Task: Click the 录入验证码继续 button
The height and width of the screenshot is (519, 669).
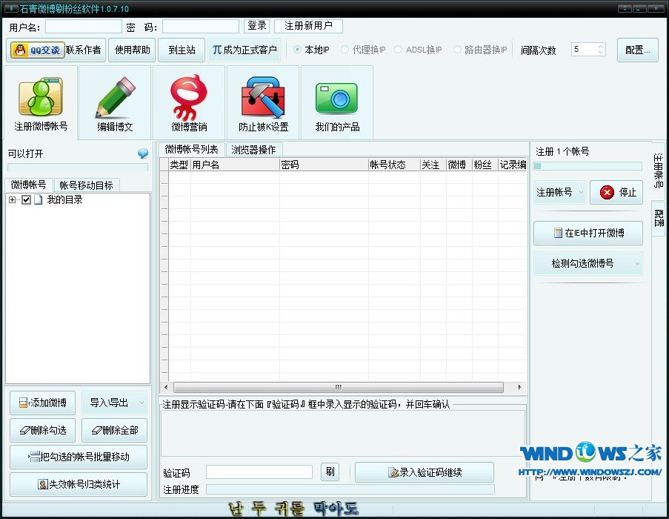Action: [424, 472]
